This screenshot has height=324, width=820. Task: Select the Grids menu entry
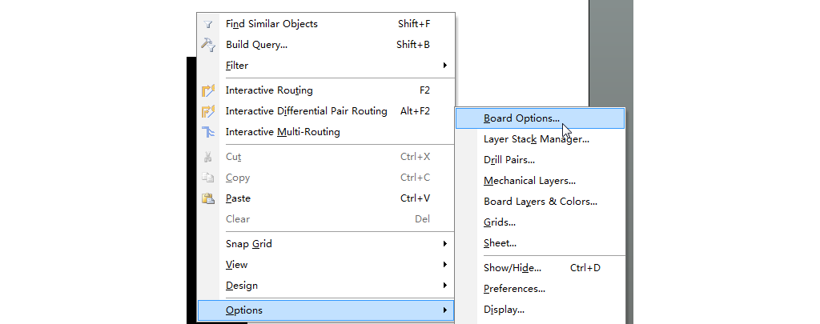tap(500, 222)
